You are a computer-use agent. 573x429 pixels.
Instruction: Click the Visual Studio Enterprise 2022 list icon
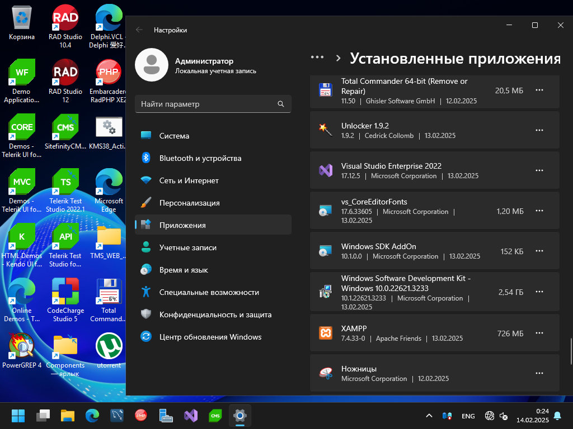(326, 170)
